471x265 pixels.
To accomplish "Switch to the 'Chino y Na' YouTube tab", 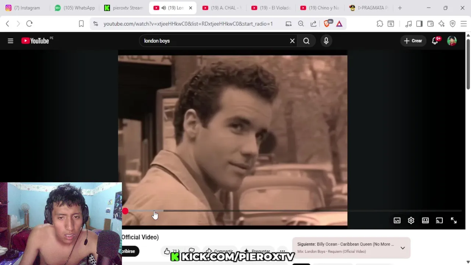I will tap(320, 8).
